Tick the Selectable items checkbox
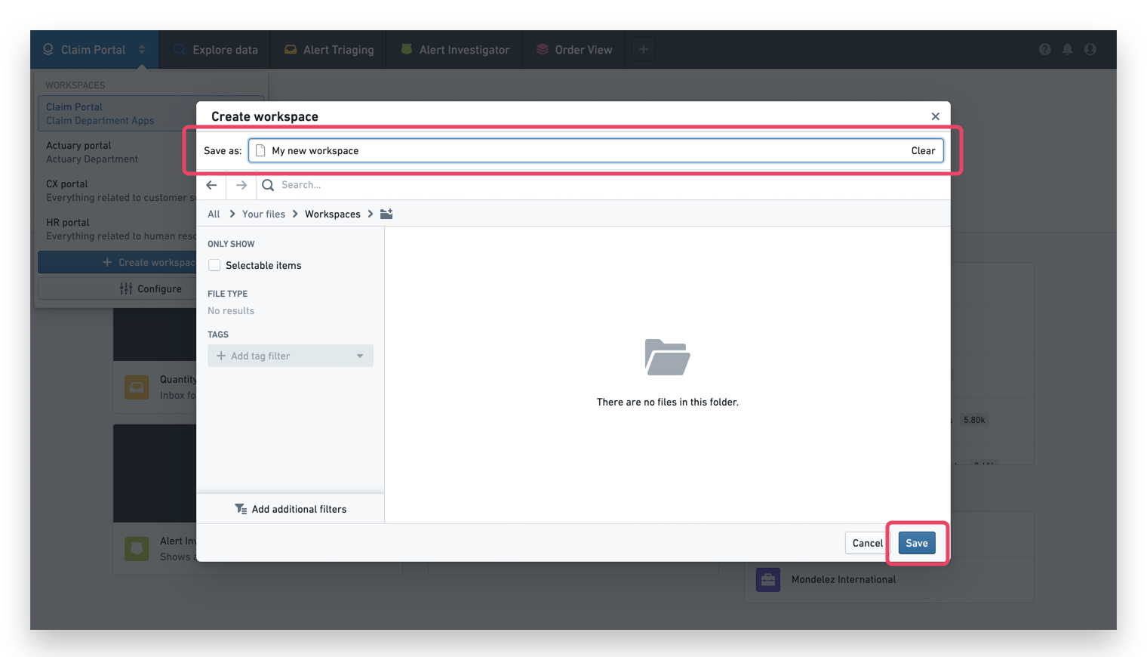This screenshot has height=657, width=1147. 214,265
